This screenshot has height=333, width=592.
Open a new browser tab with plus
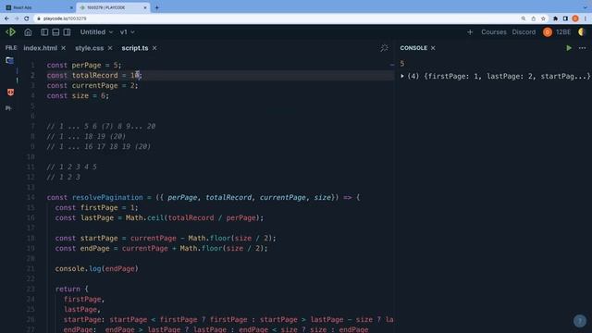click(156, 7)
